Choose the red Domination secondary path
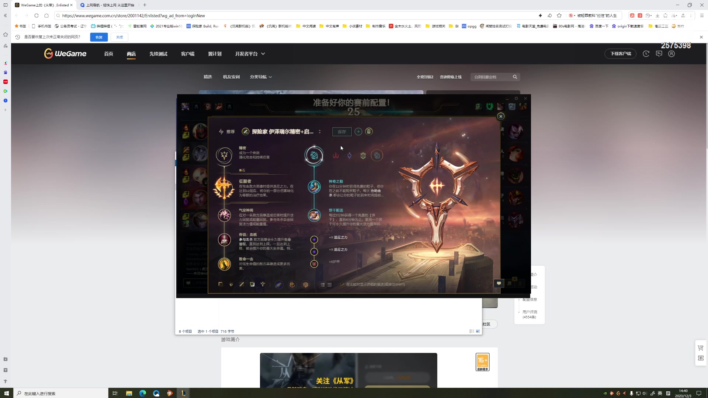The width and height of the screenshot is (708, 398). (336, 156)
